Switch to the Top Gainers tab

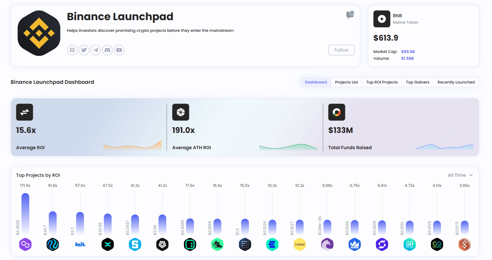coord(417,82)
